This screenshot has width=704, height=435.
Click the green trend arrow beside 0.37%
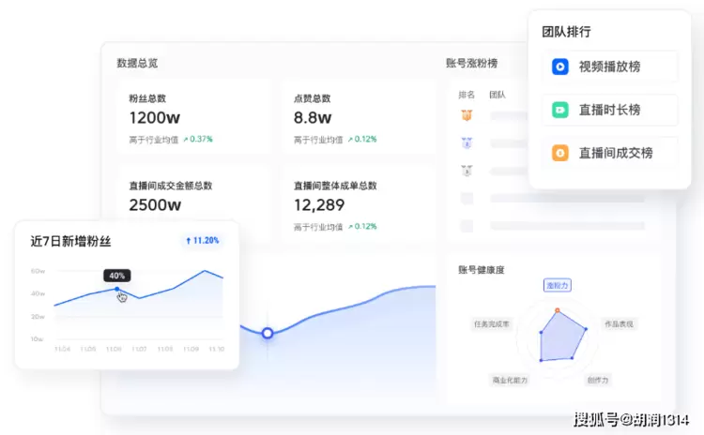(x=184, y=139)
